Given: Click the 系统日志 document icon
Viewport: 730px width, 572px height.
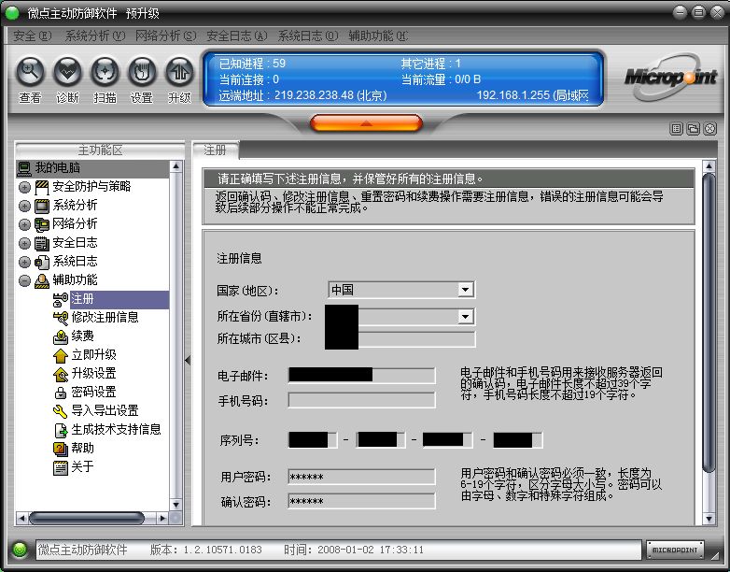Looking at the screenshot, I should 42,262.
